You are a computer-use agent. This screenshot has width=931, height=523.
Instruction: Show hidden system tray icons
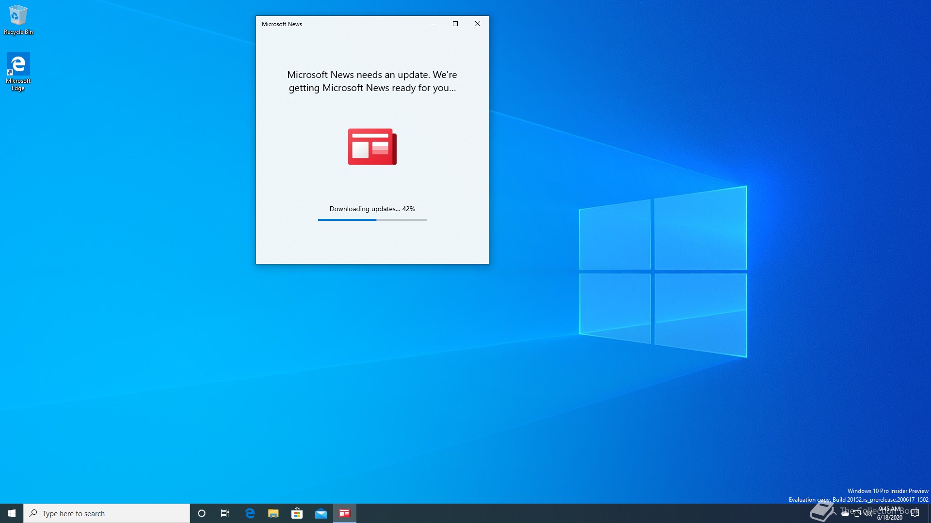pos(834,513)
